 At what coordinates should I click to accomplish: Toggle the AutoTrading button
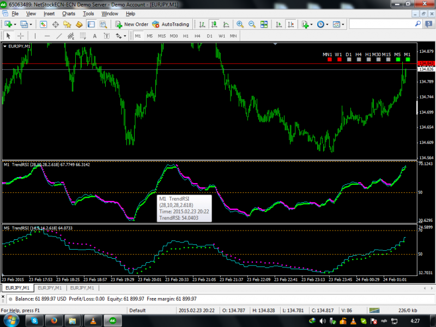(171, 24)
